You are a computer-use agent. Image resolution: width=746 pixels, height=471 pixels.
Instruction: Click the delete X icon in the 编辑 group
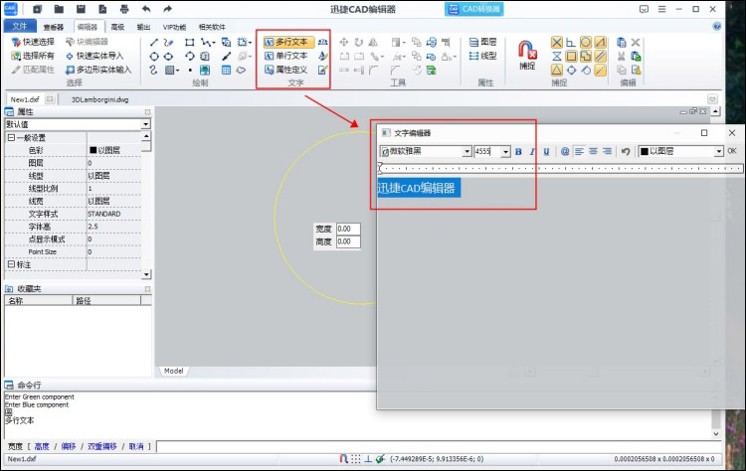(636, 43)
